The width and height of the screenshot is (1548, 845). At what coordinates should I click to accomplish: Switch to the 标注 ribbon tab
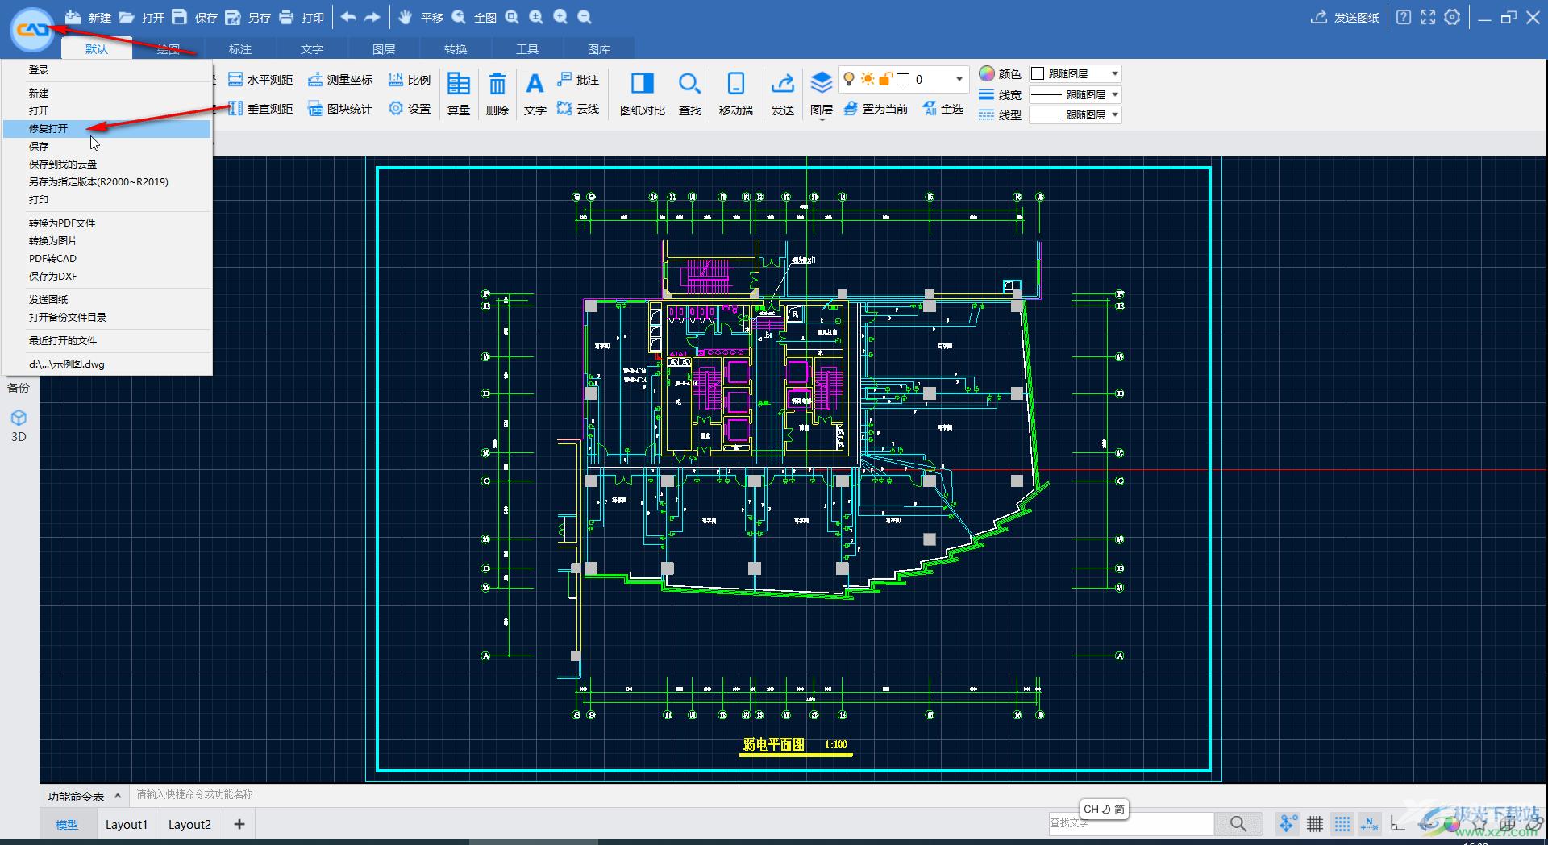pyautogui.click(x=240, y=49)
